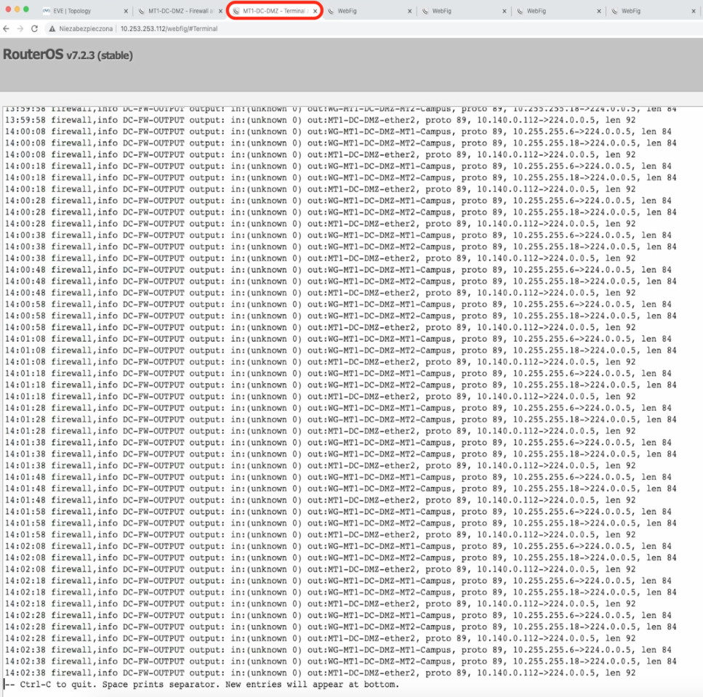Click the Niezabezpieczona security label
The image size is (703, 697).
87,28
